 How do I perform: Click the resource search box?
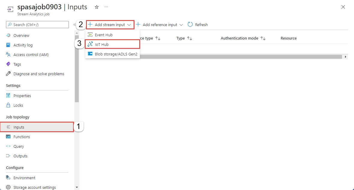[x=37, y=24]
